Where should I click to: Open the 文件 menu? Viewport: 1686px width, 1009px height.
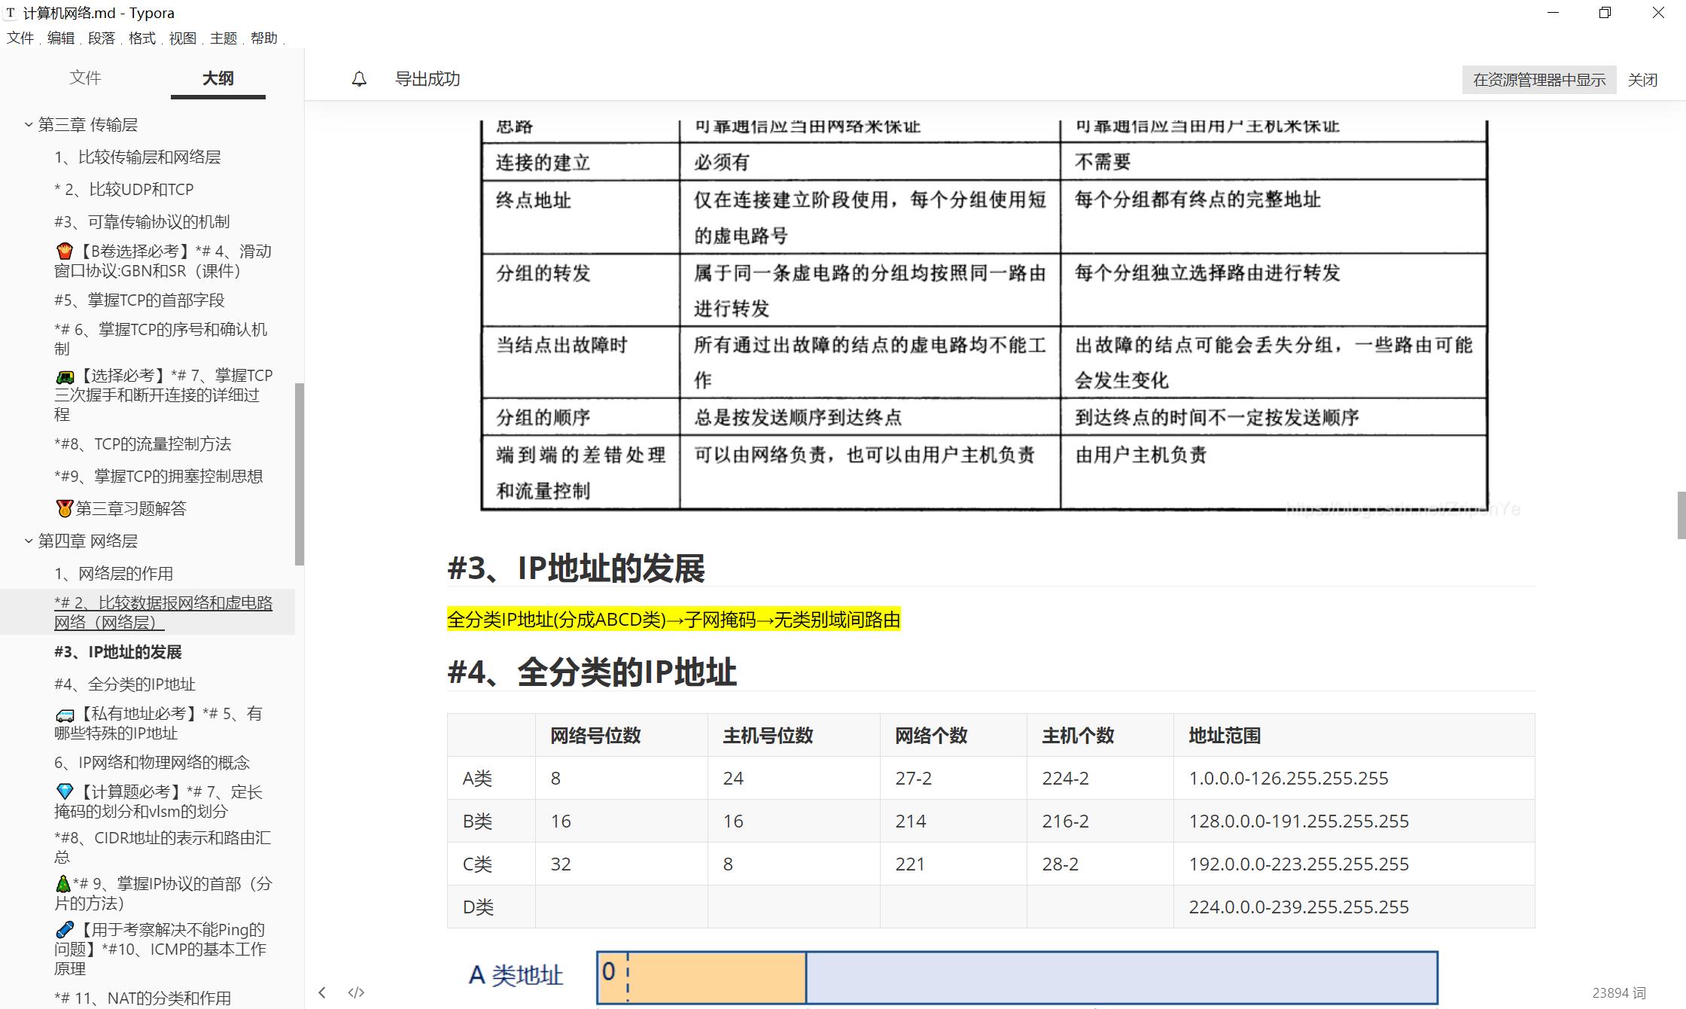[20, 38]
